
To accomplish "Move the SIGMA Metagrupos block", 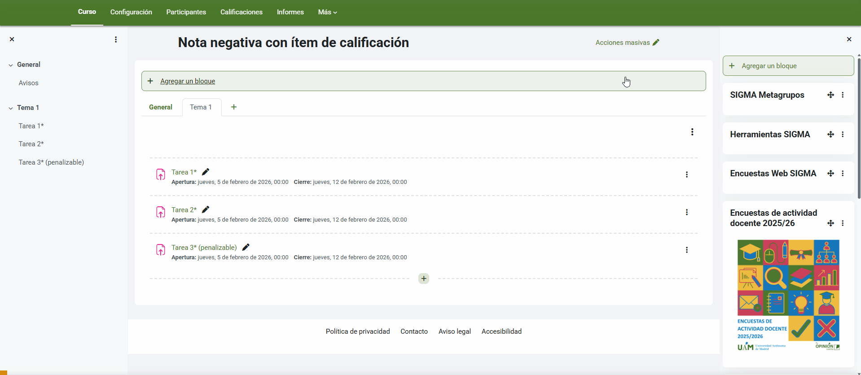I will point(830,95).
